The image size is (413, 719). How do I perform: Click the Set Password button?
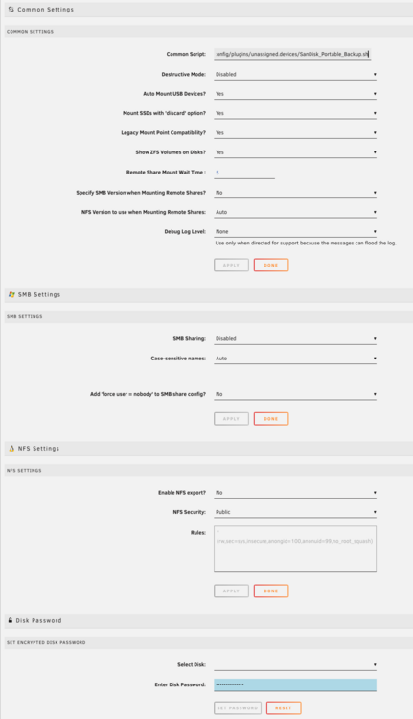(238, 708)
